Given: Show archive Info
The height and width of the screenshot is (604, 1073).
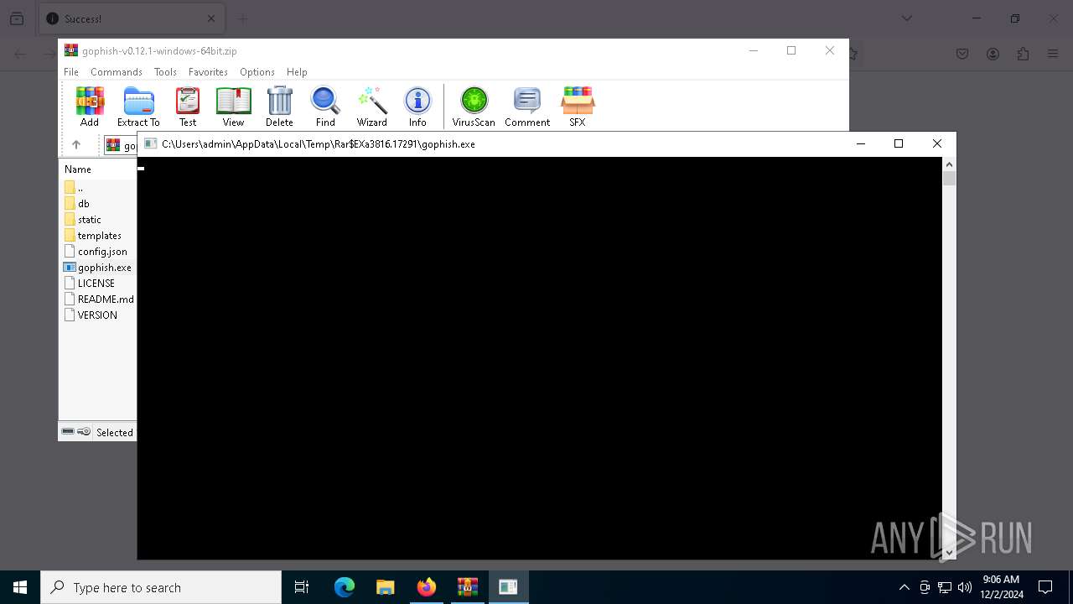Looking at the screenshot, I should (x=417, y=107).
